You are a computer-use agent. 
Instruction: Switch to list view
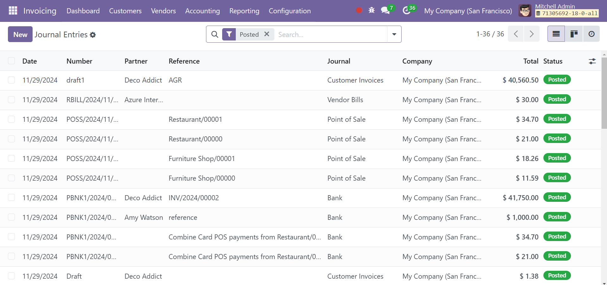point(556,34)
